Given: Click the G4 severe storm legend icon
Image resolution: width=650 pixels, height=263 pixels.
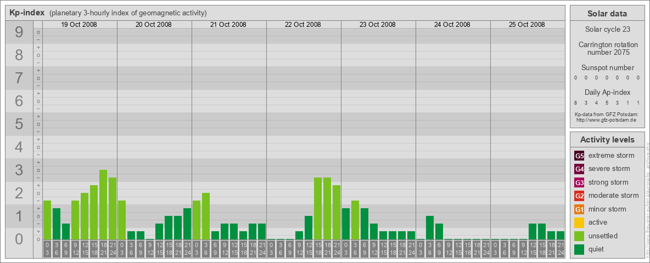Looking at the screenshot, I should [x=579, y=169].
